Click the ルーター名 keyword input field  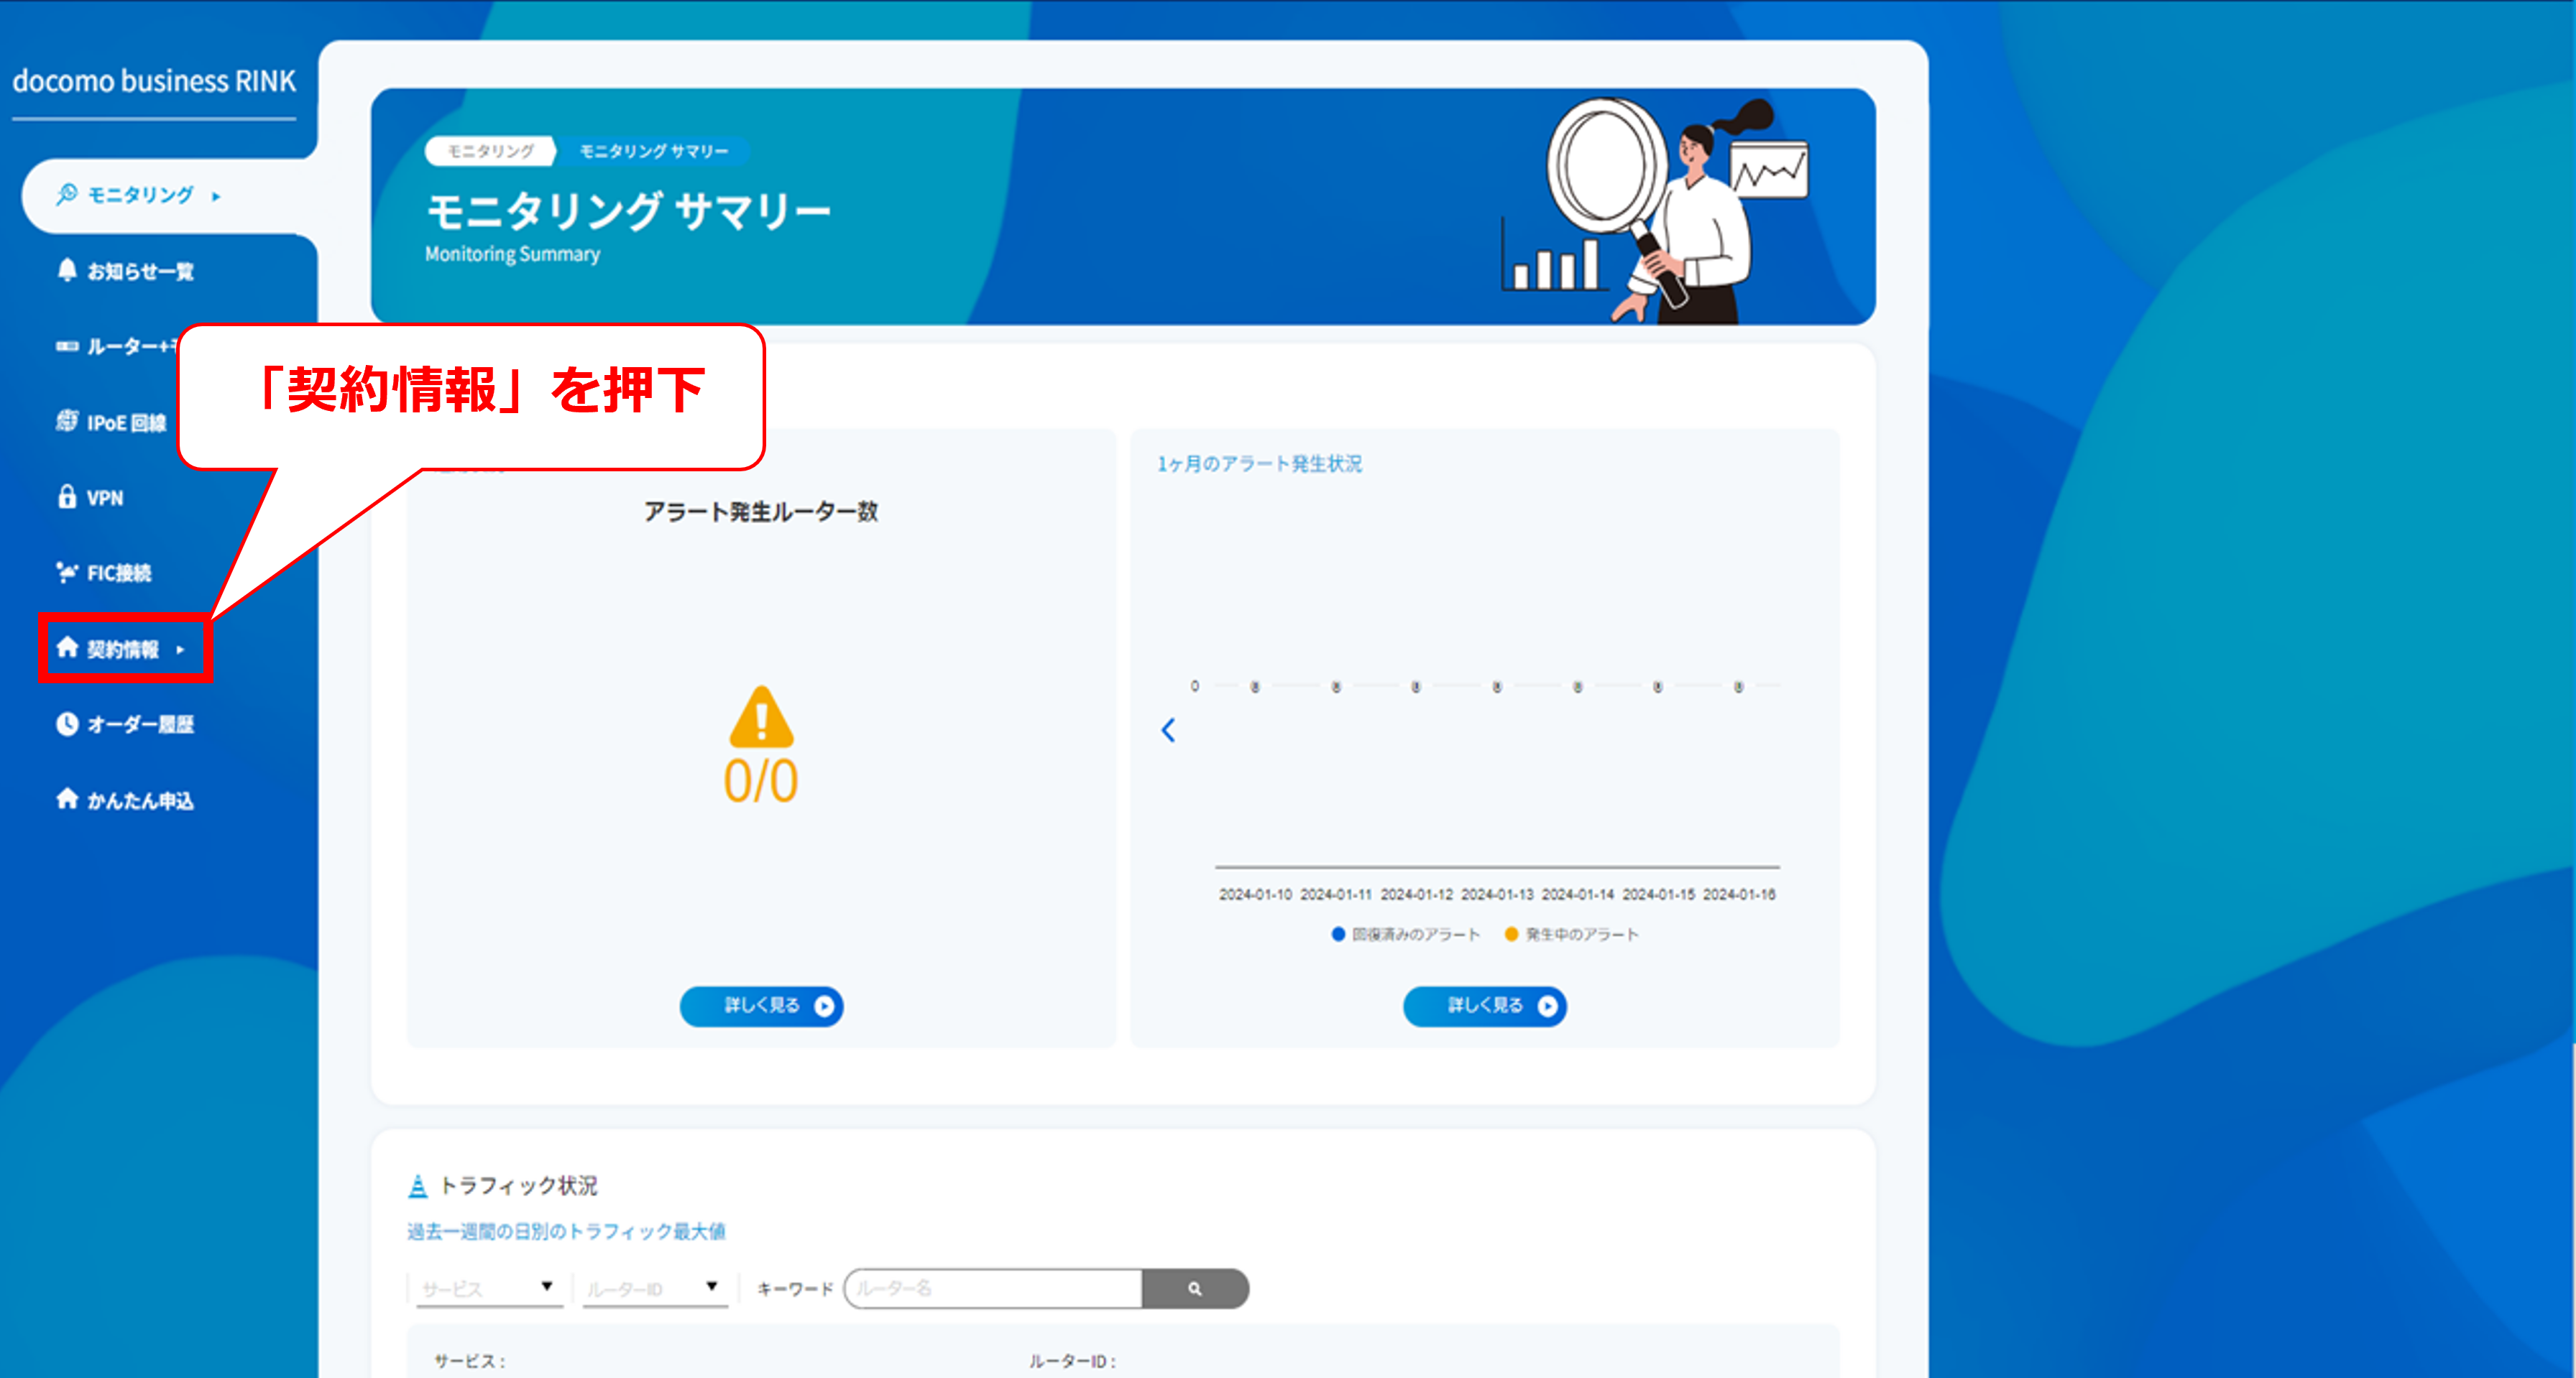[x=993, y=1288]
